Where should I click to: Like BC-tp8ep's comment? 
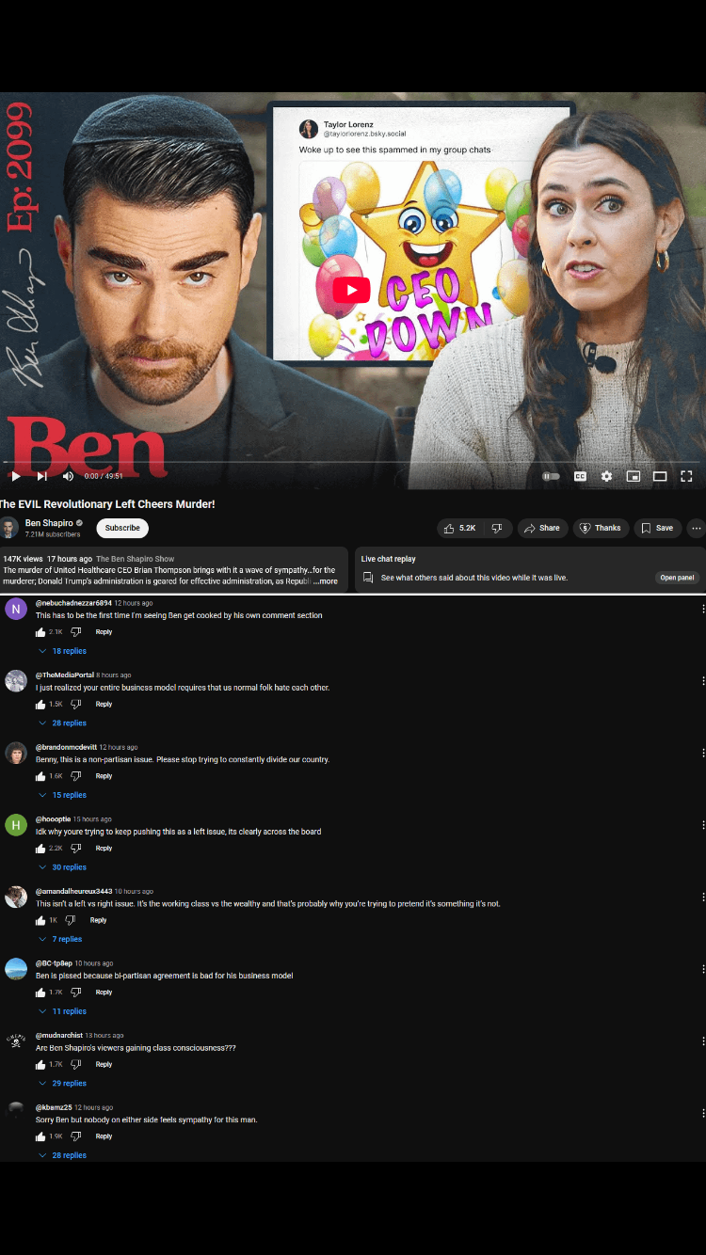(x=40, y=993)
